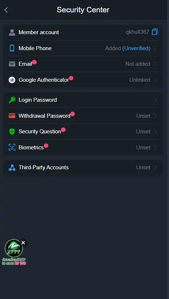Tap the Biometrics face-scan icon
The image size is (169, 299).
(x=12, y=148)
